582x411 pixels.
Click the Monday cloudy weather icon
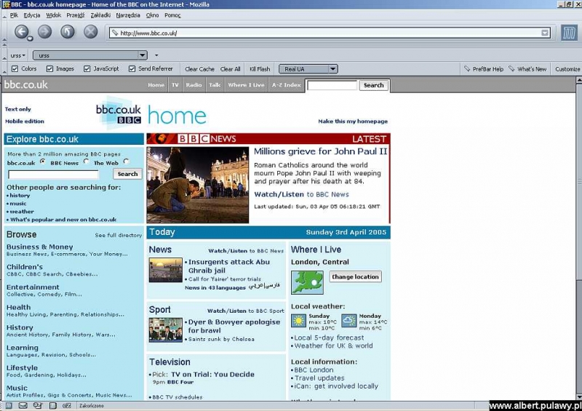tap(349, 320)
